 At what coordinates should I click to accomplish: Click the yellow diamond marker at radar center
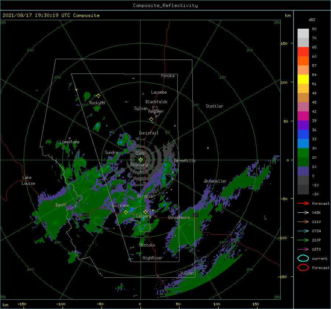pos(140,160)
